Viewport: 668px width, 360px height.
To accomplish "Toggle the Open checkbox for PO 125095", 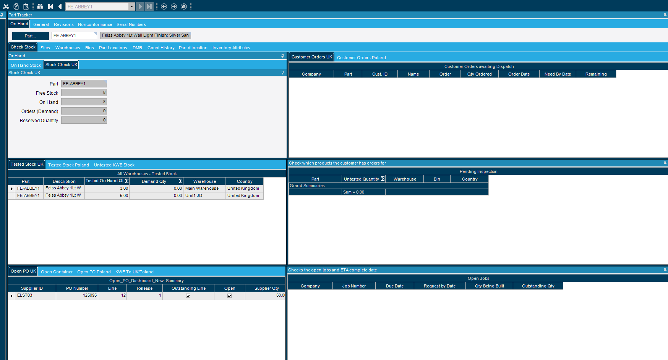I will (x=229, y=295).
